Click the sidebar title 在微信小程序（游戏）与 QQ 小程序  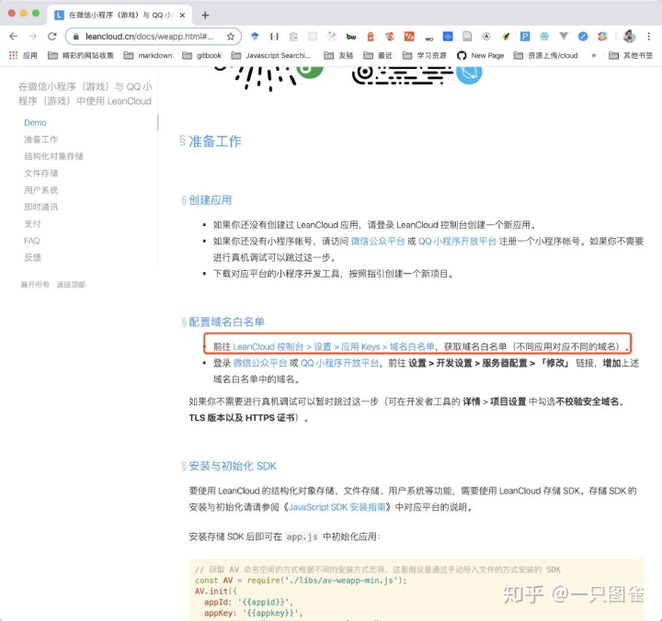pos(85,94)
